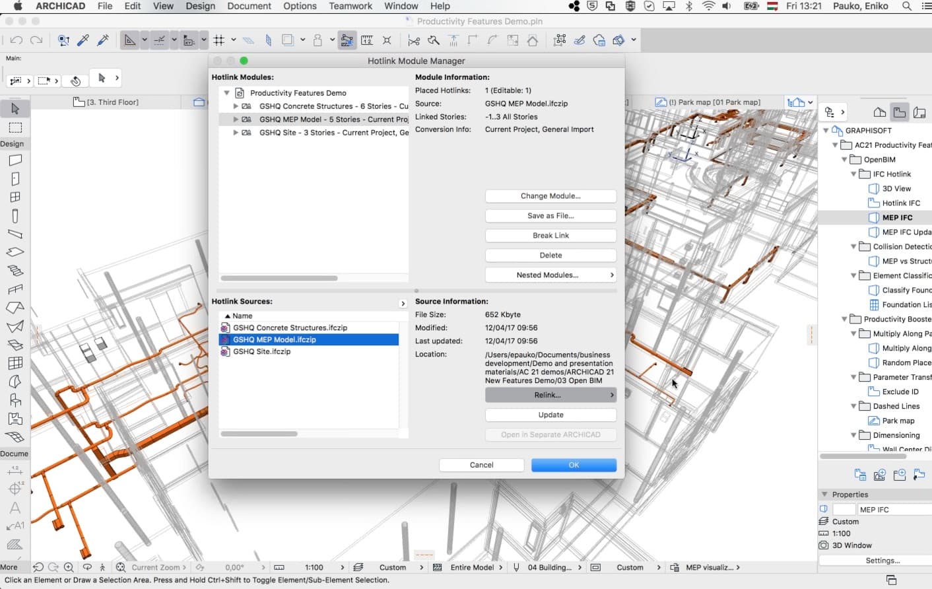The image size is (932, 589).
Task: Open the Document menu
Action: click(249, 6)
